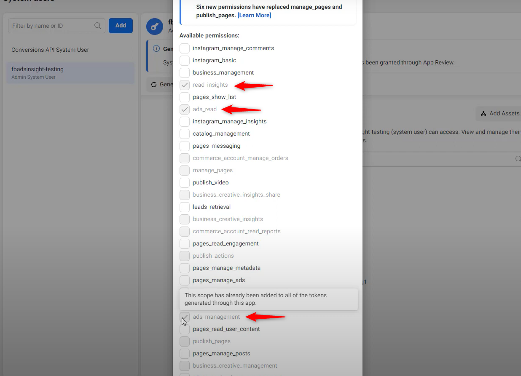Click the search magnifier icon in filter box
This screenshot has height=376, width=521.
pos(98,26)
